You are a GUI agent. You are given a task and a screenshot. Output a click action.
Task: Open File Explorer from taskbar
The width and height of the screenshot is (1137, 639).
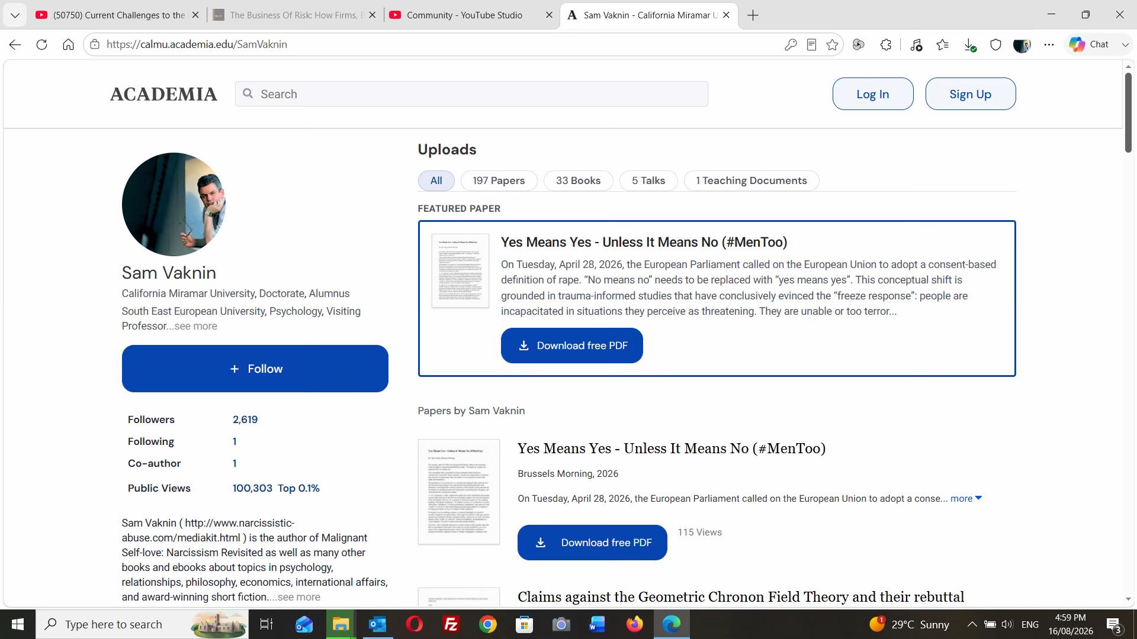341,624
